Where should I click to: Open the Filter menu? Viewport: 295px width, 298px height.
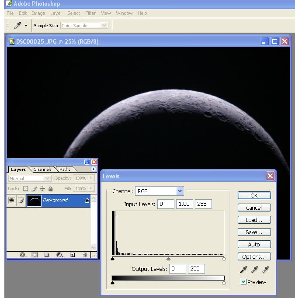pos(90,13)
